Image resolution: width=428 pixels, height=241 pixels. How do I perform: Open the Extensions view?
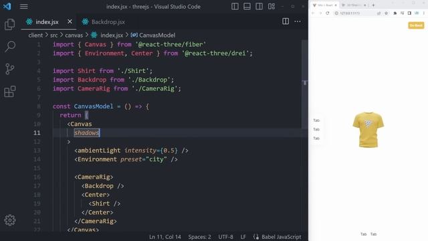10,92
